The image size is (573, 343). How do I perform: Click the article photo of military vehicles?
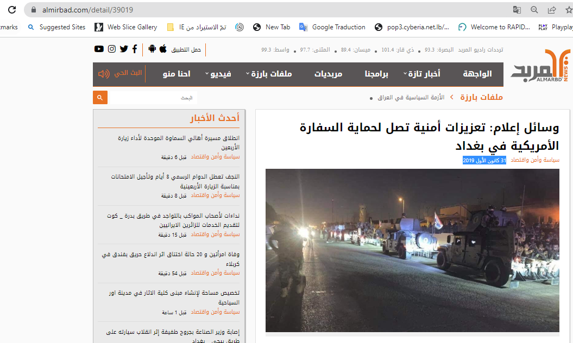pos(412,250)
